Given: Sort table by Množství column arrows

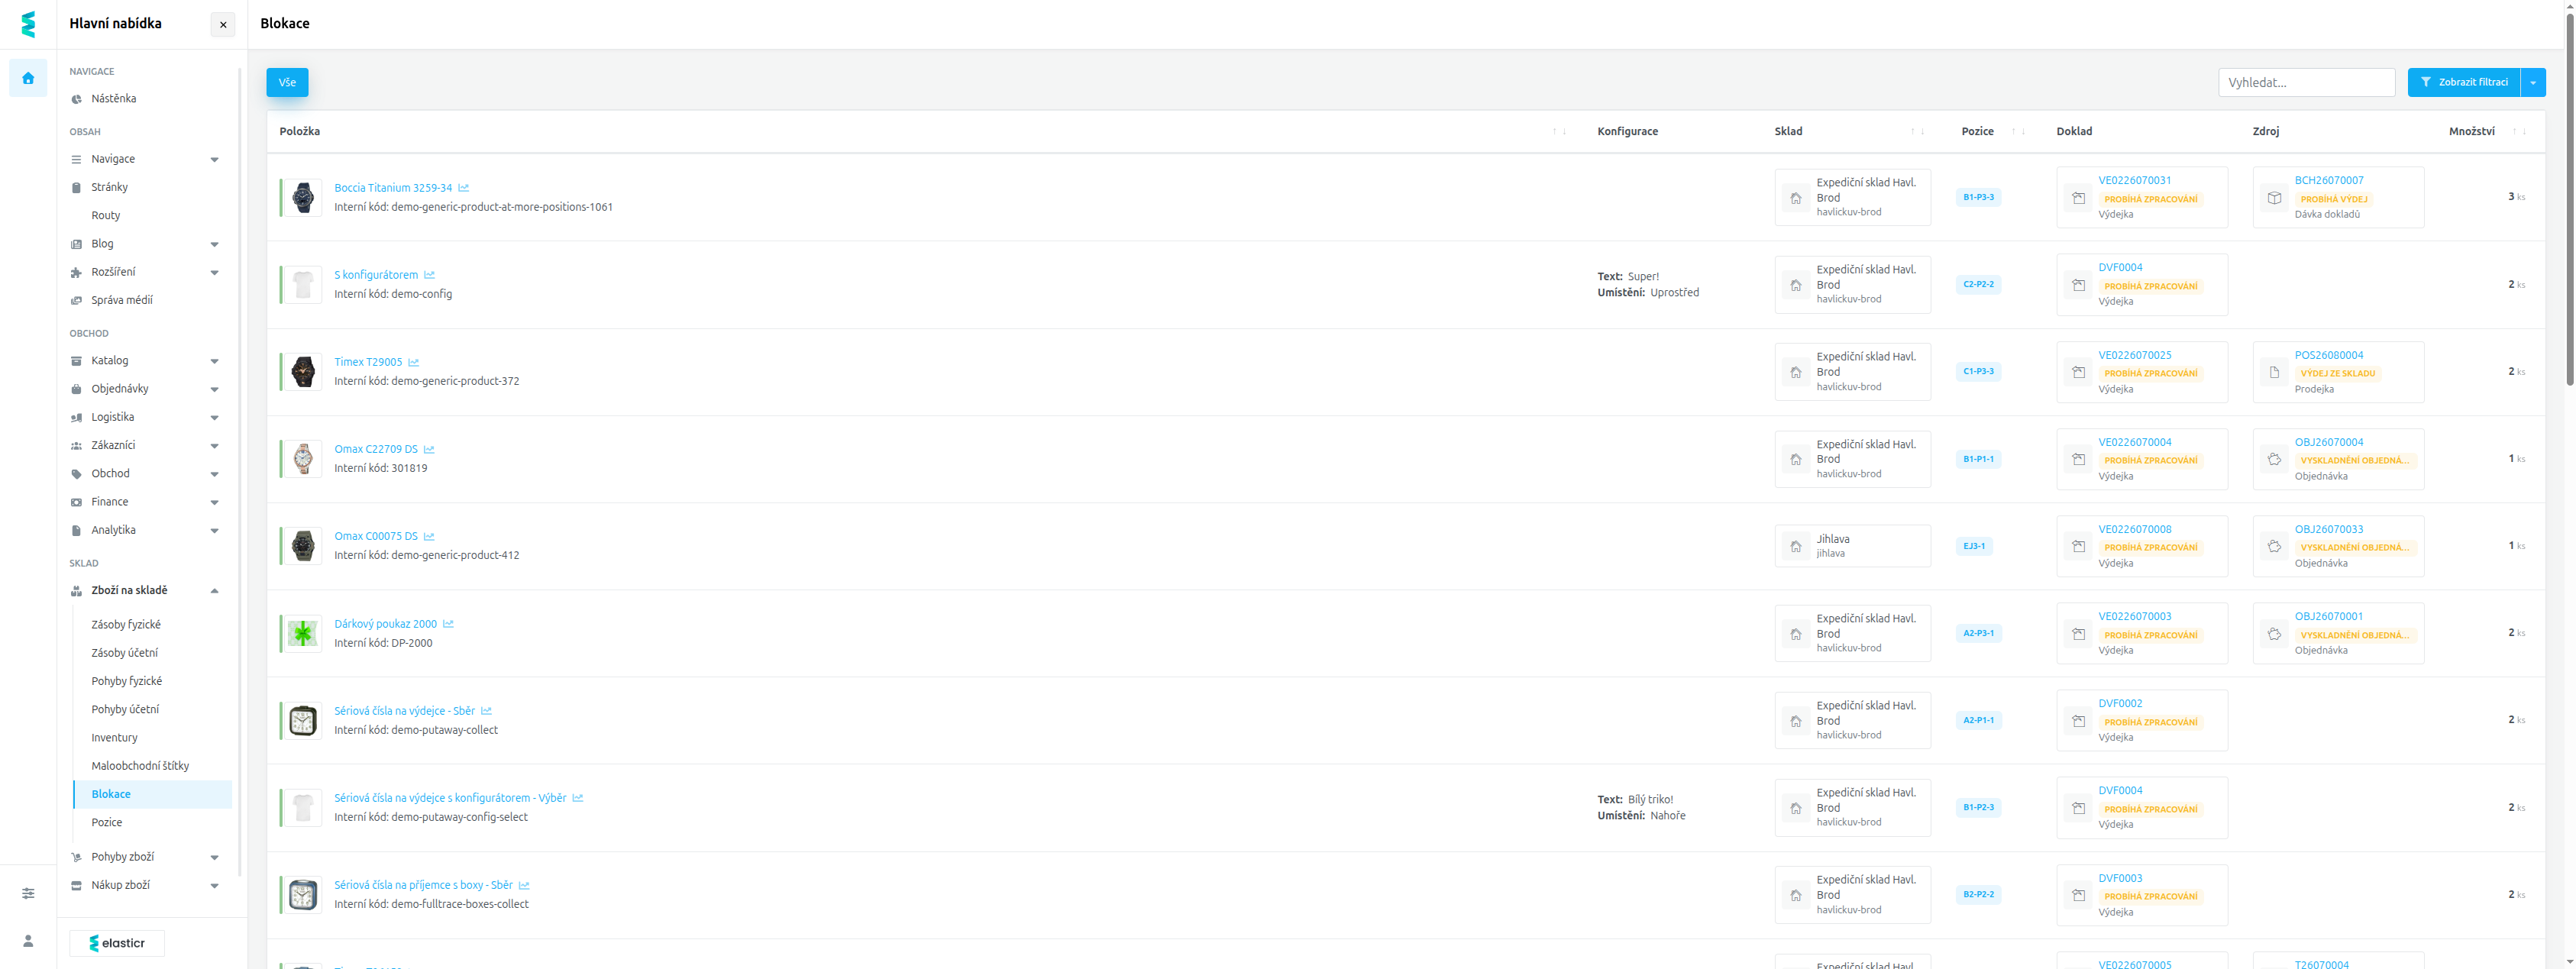Looking at the screenshot, I should [2518, 132].
